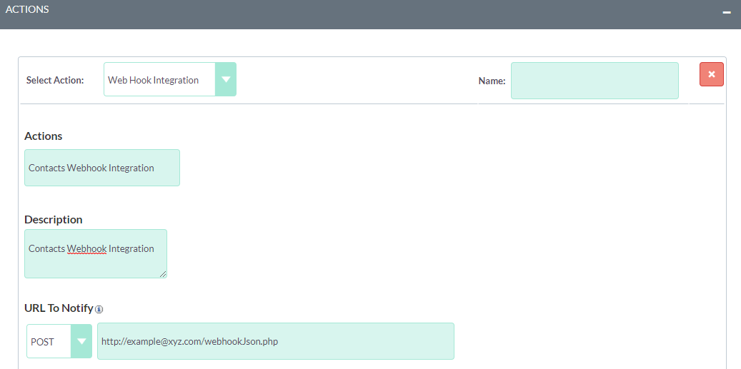Viewport: 741px width, 369px height.
Task: Click the Name label
Action: (492, 81)
